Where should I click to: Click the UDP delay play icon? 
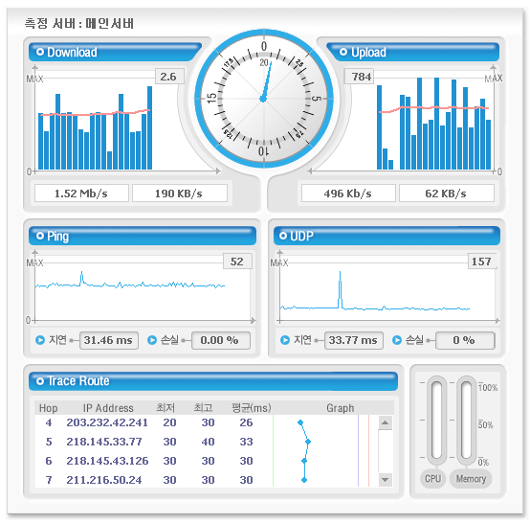[285, 340]
